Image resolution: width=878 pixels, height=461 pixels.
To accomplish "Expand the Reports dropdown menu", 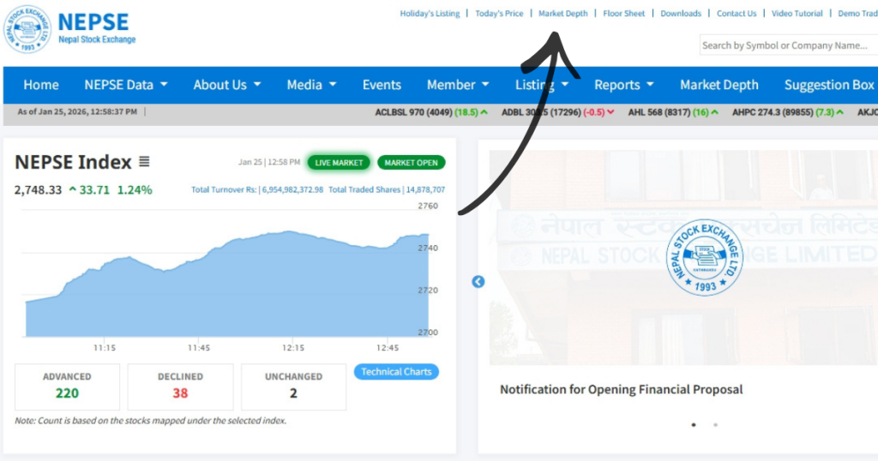I will 624,85.
